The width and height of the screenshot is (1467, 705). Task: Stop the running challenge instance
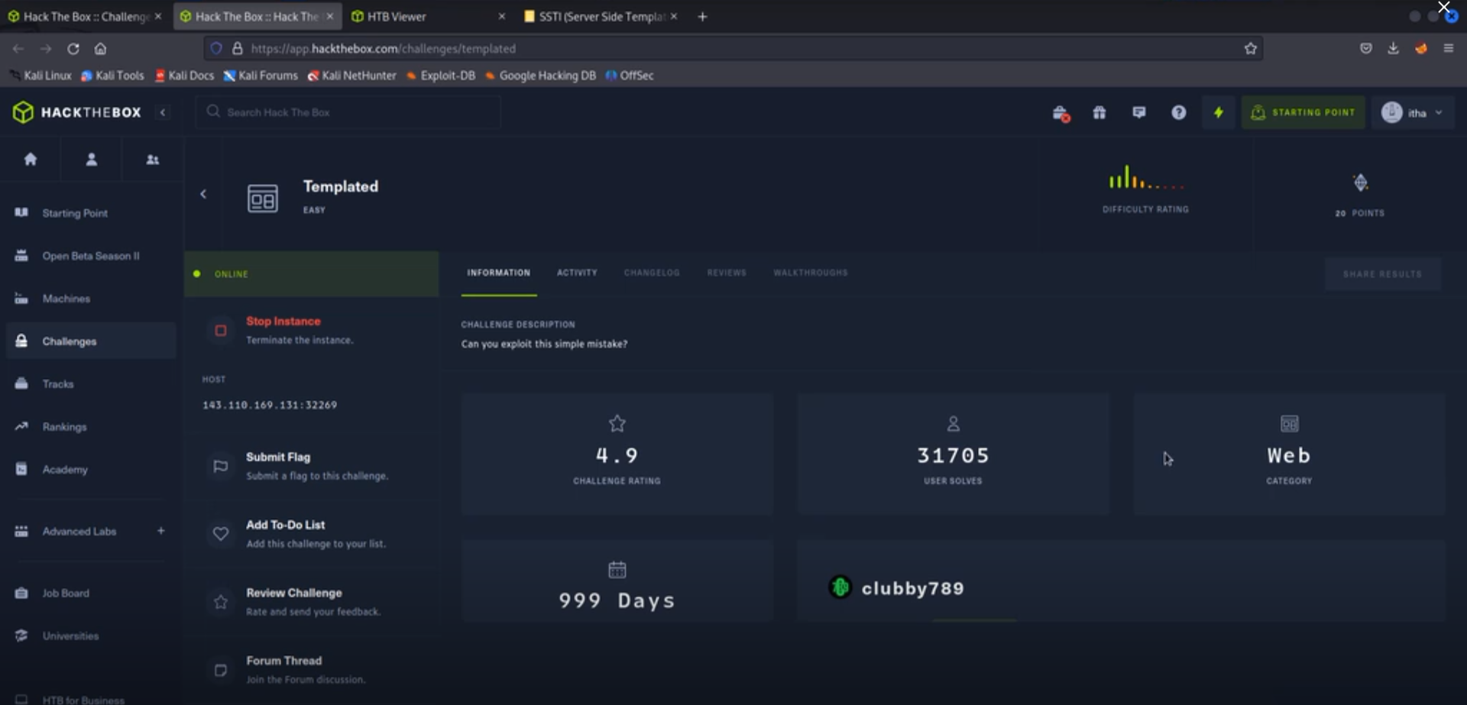tap(311, 330)
